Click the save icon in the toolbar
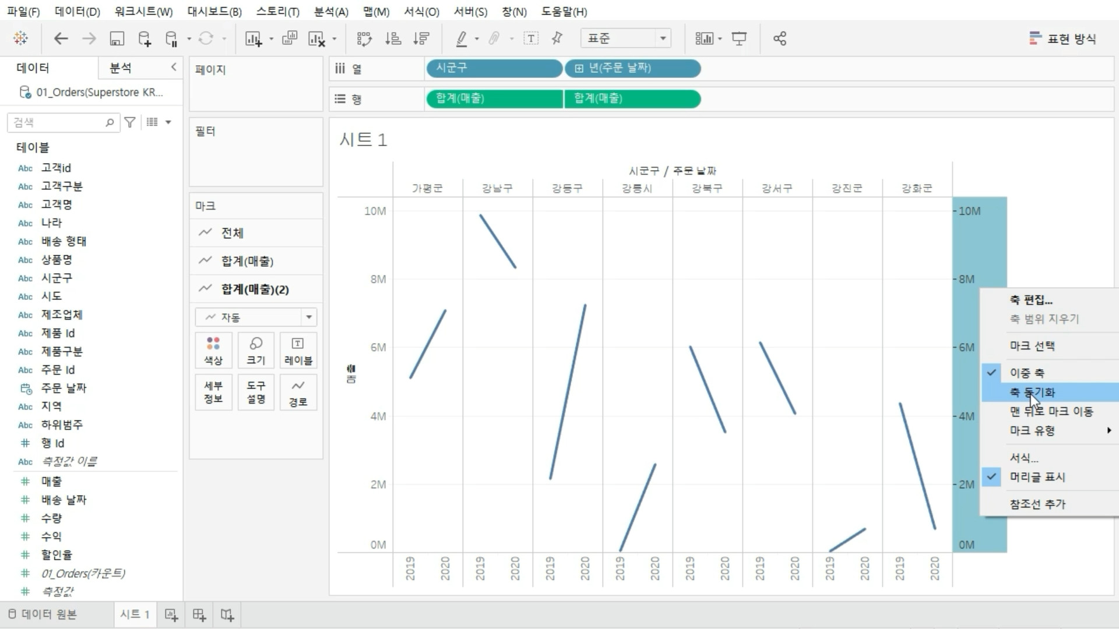This screenshot has height=629, width=1119. click(x=117, y=38)
